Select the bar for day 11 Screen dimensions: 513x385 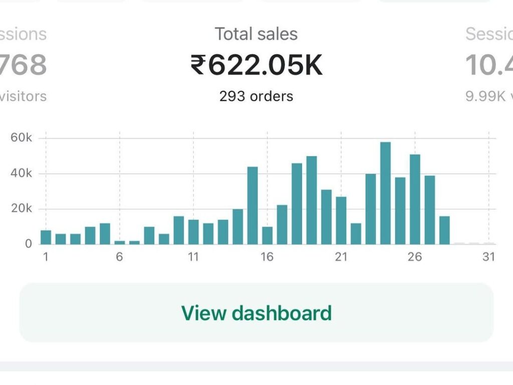pos(193,232)
